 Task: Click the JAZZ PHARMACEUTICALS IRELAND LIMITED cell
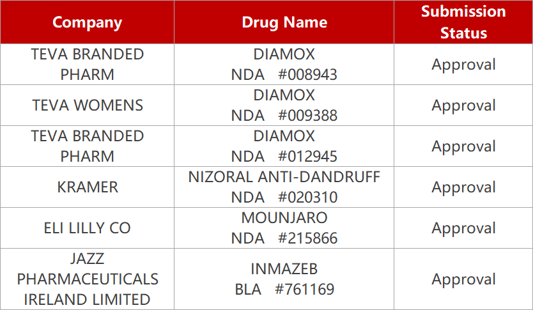(x=87, y=279)
